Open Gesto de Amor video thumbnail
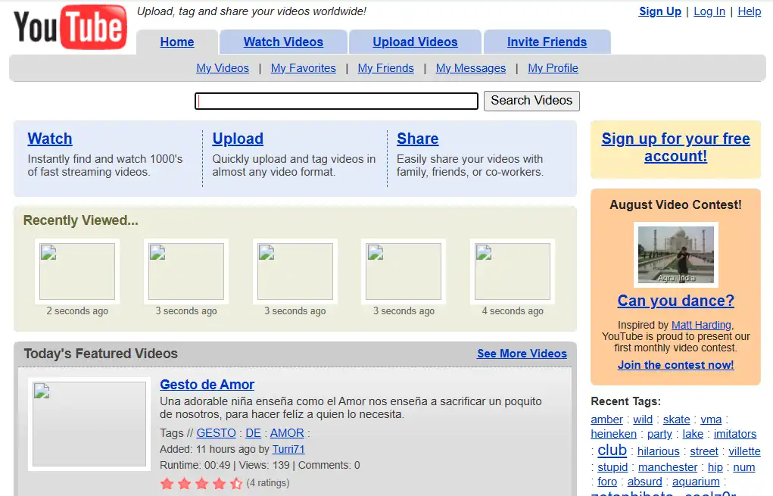The height and width of the screenshot is (496, 773). (89, 424)
